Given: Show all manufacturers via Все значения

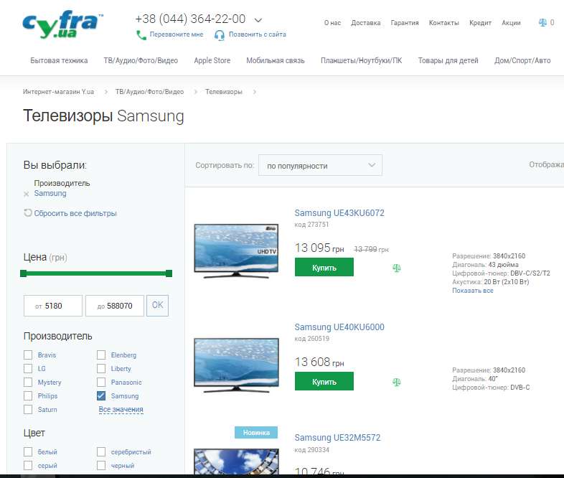Looking at the screenshot, I should (x=121, y=409).
